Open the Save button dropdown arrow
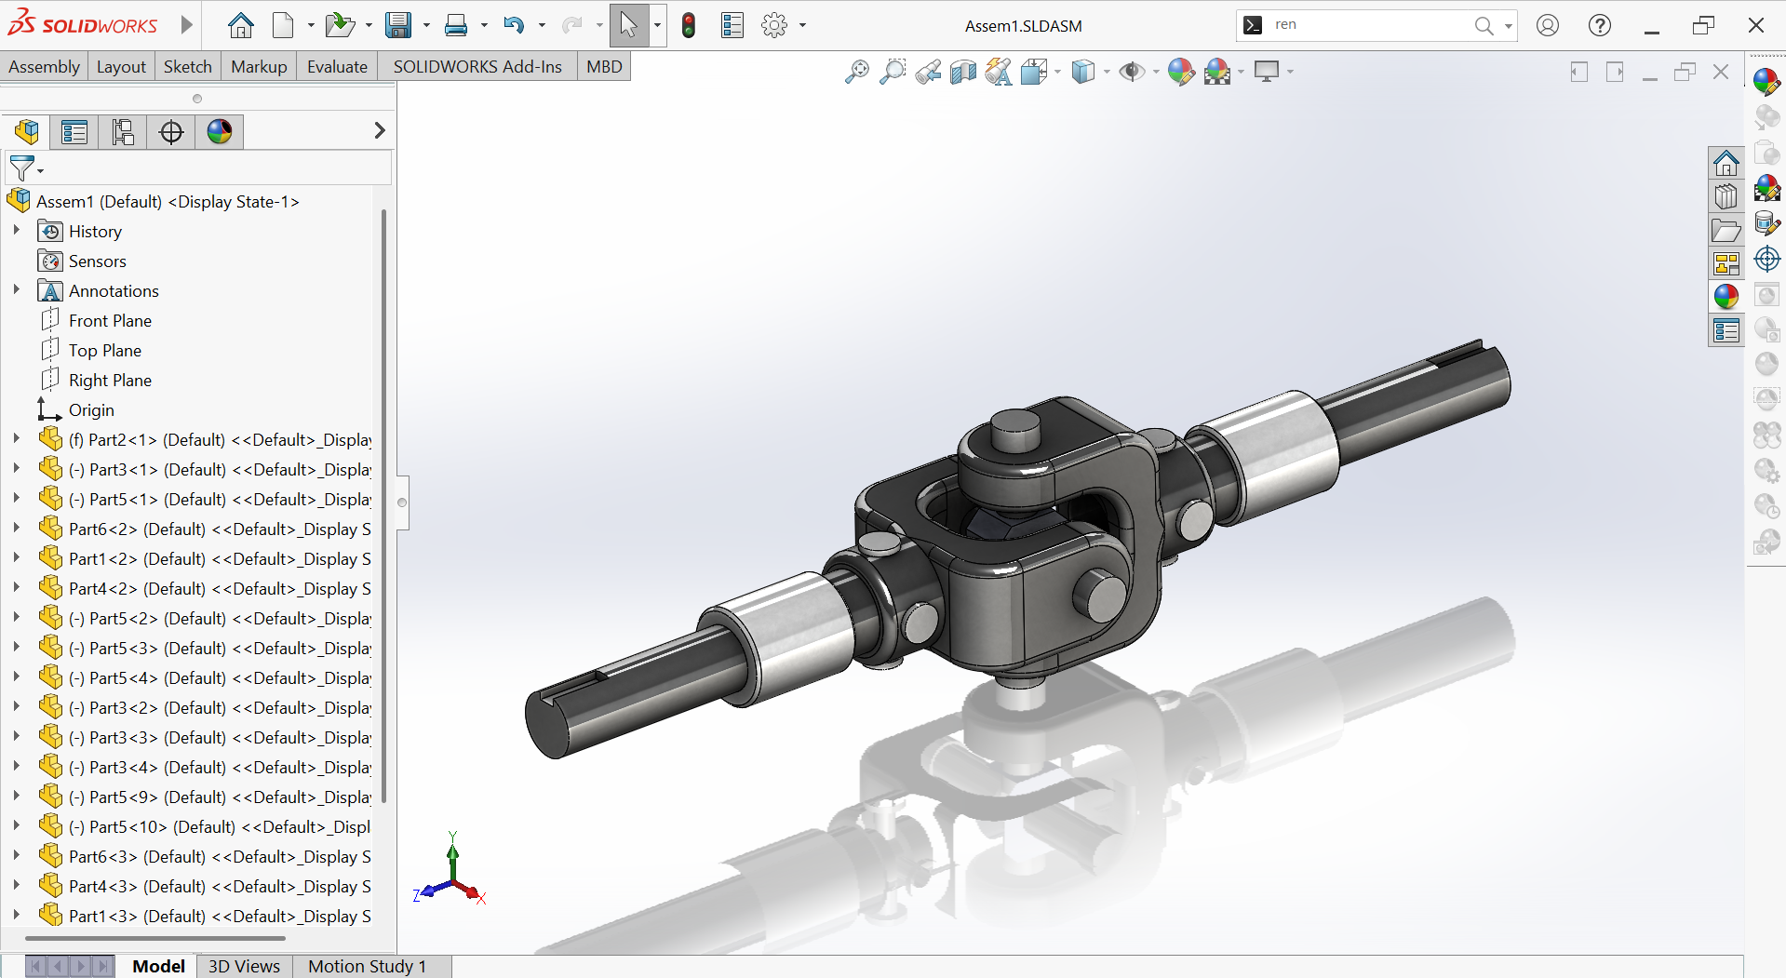The image size is (1786, 978). coord(426,26)
